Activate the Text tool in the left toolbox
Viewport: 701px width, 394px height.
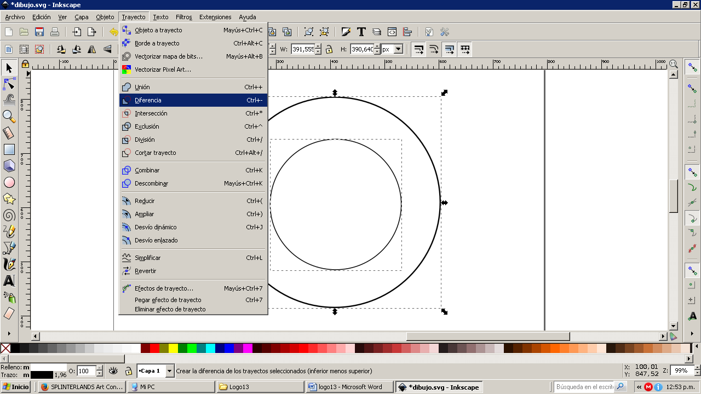9,281
